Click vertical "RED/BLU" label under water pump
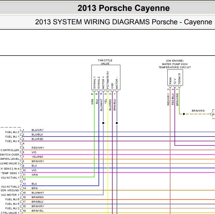Image resolution: width=215 pixels, height=214 pixels. [x=173, y=99]
